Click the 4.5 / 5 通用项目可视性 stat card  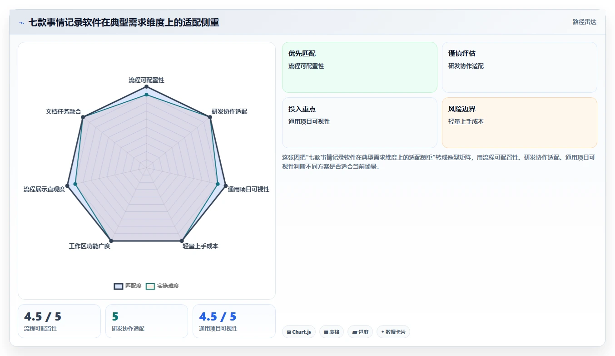point(234,321)
